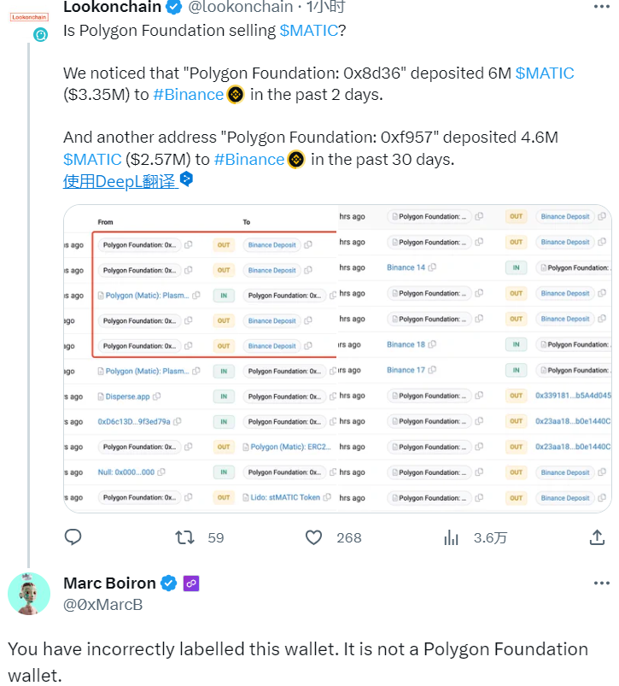
Task: Open the right transaction table screenshot
Action: (x=475, y=358)
